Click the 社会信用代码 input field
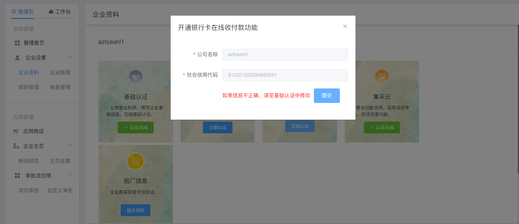 pos(285,75)
